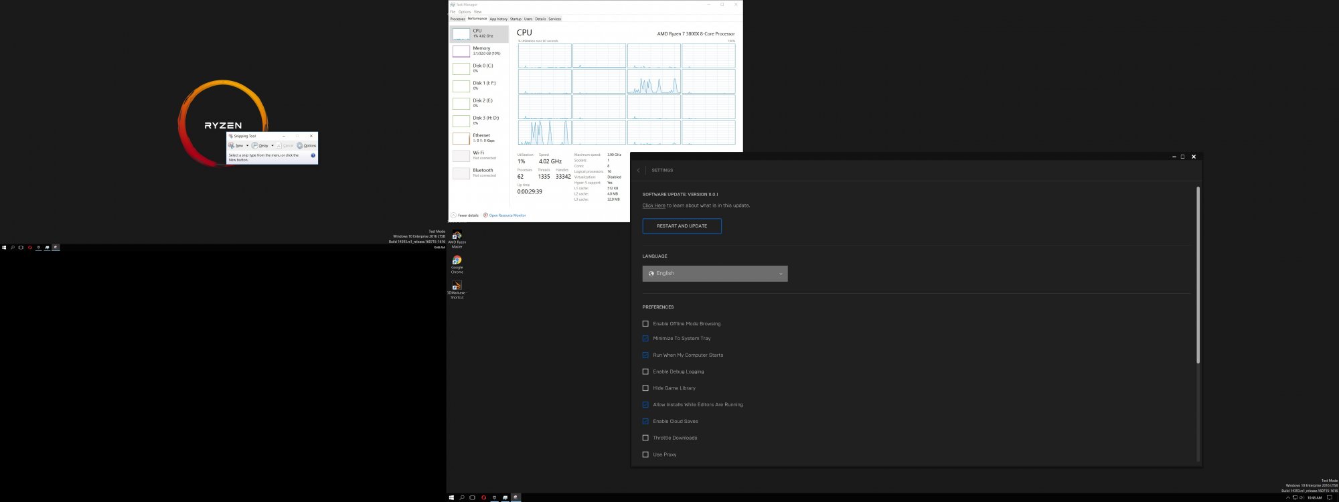Toggle the Throttle Downloads checkbox

[x=645, y=438]
